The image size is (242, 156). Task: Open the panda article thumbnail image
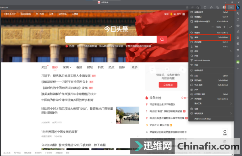127,115
